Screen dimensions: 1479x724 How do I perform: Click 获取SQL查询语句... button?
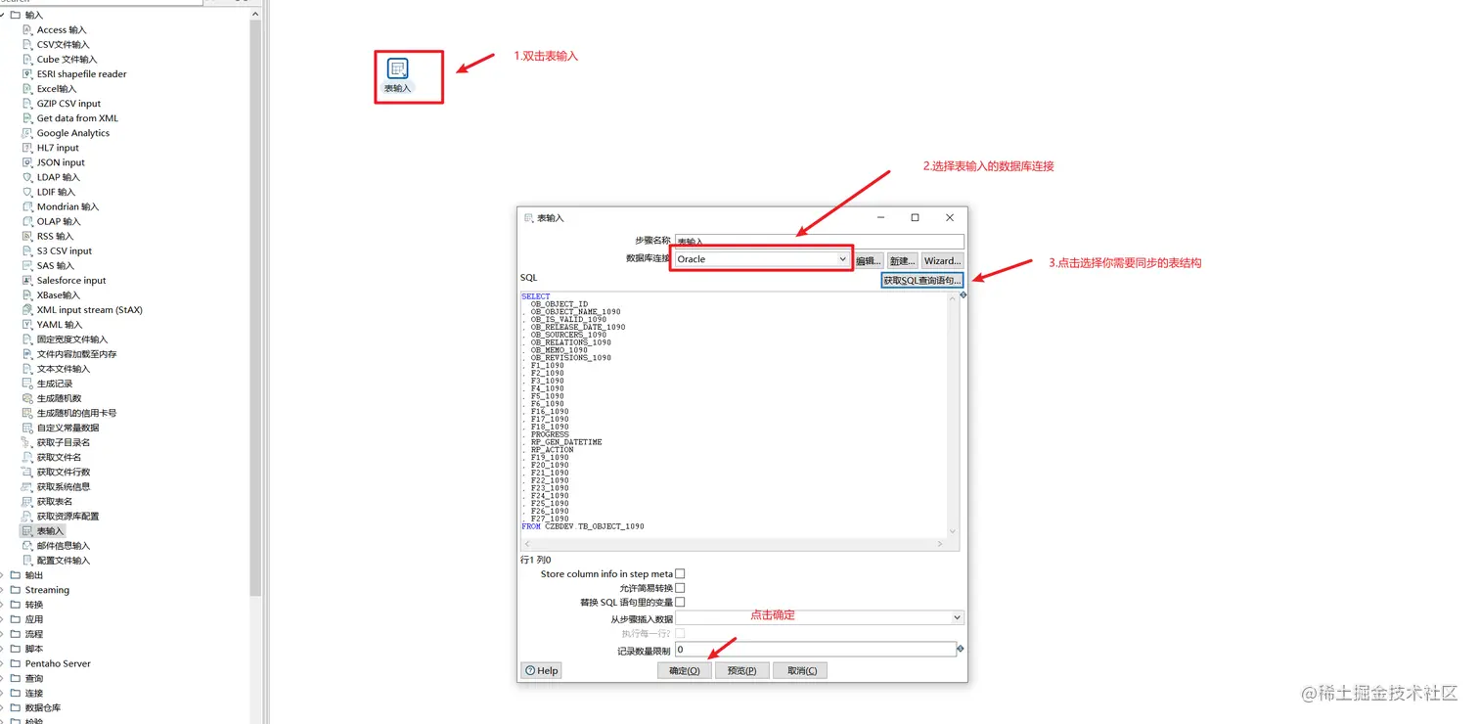(x=922, y=280)
